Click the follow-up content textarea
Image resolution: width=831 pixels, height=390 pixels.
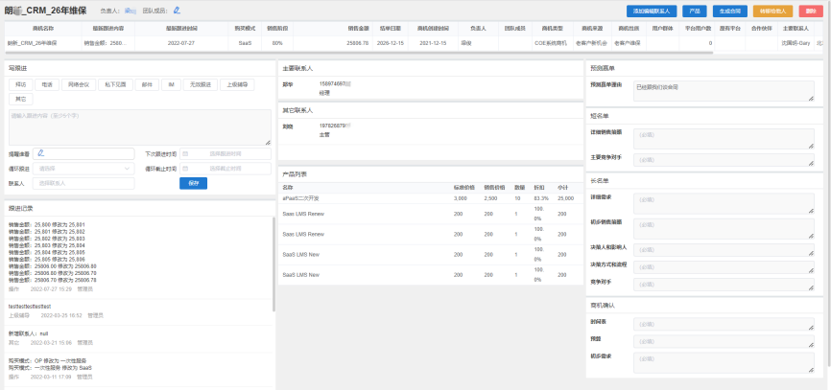(140, 127)
